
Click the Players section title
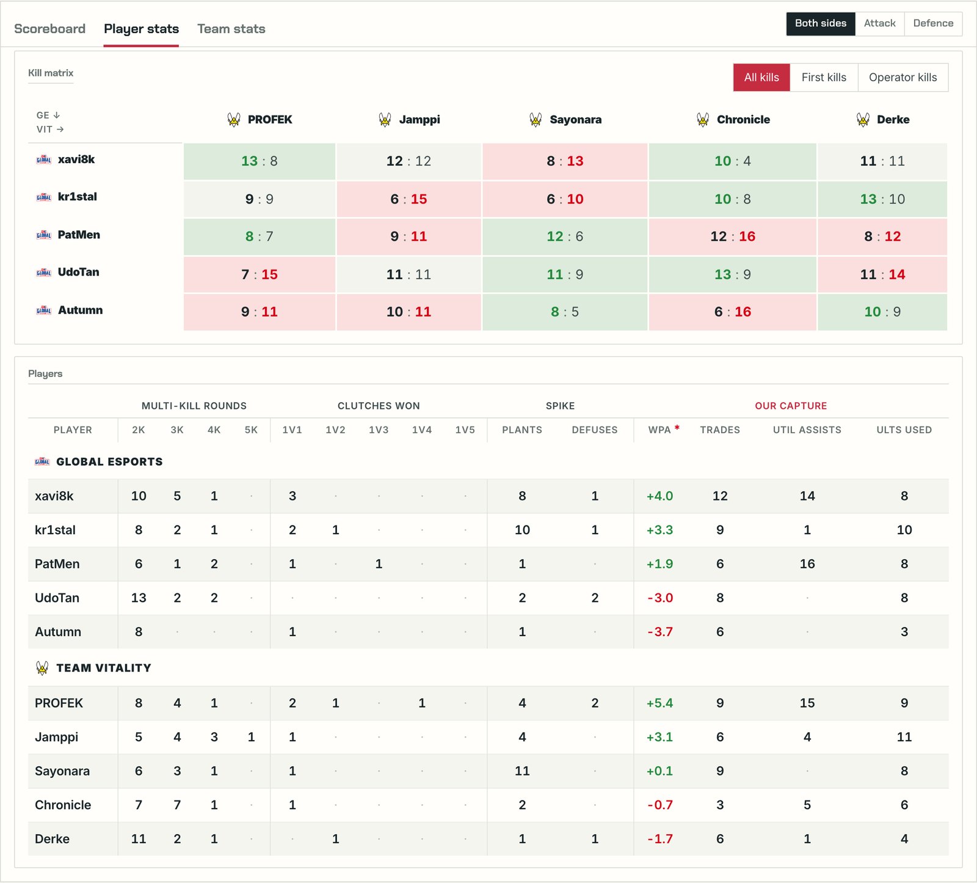45,373
